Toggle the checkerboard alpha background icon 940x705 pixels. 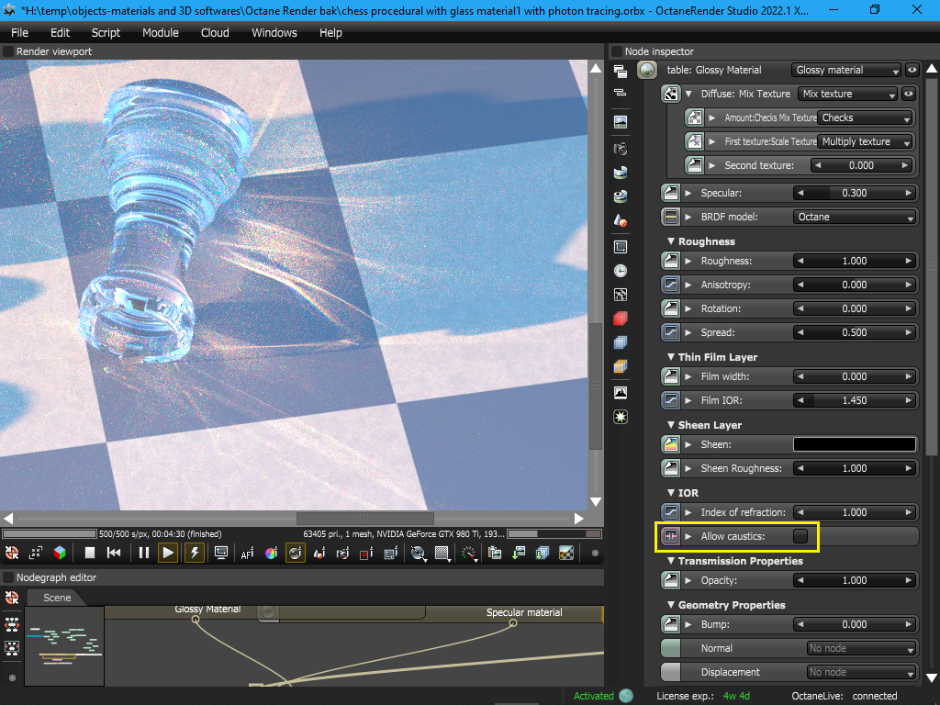(566, 553)
